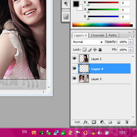Viewport: 137px width, 137px height.
Task: Create new fill or adjustment layer
Action: click(x=102, y=122)
